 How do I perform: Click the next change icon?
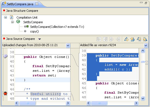[139, 39]
